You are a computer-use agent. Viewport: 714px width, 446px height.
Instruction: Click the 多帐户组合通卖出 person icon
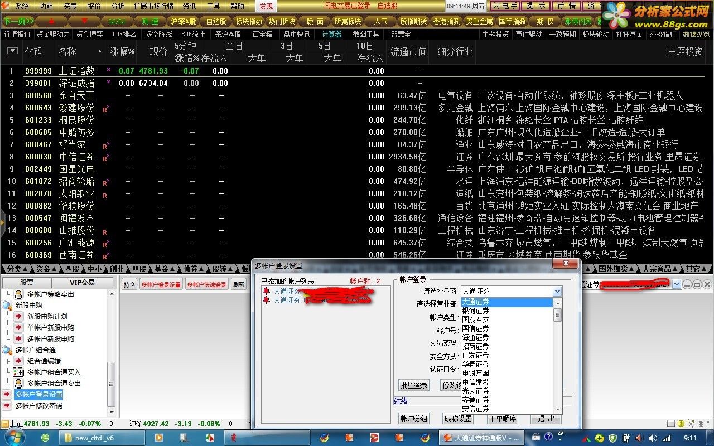[18, 383]
